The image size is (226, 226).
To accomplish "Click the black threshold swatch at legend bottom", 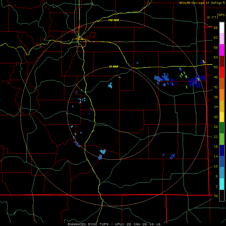I will (x=222, y=195).
